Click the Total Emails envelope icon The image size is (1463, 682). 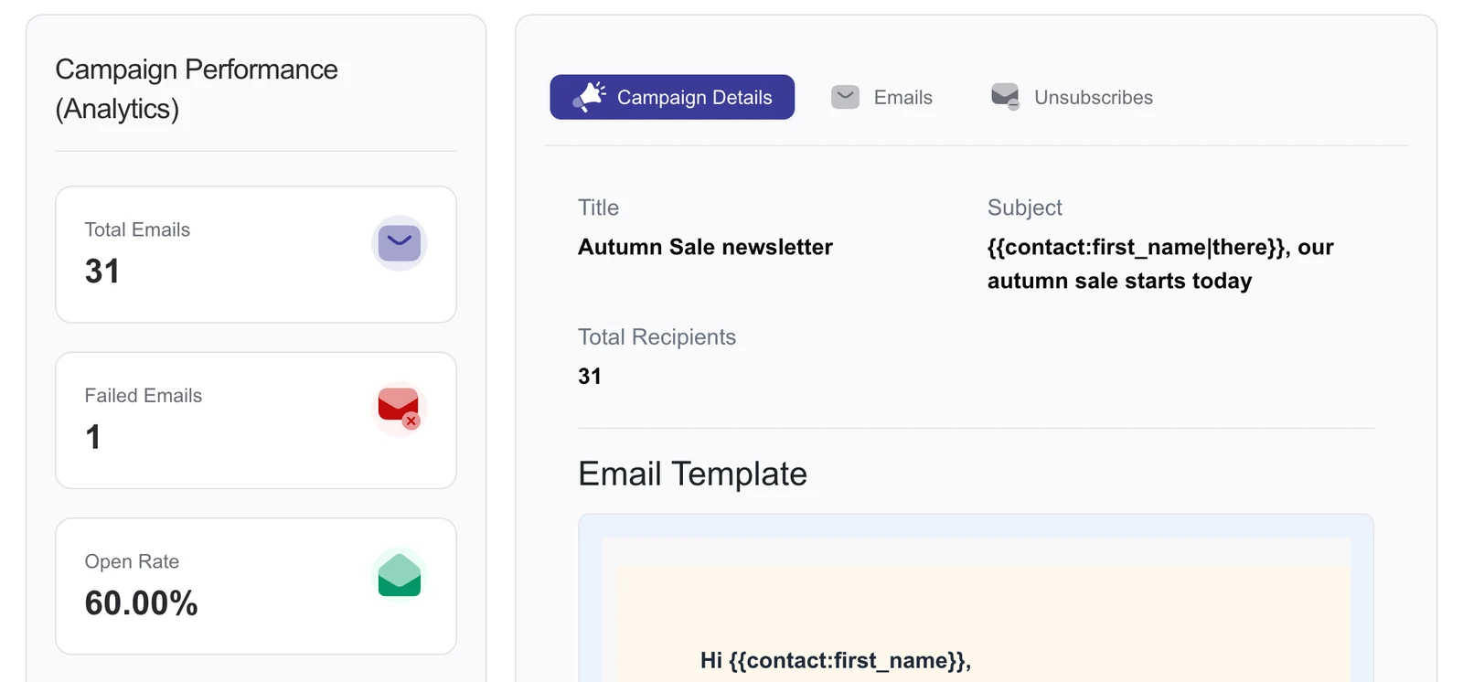(x=400, y=243)
